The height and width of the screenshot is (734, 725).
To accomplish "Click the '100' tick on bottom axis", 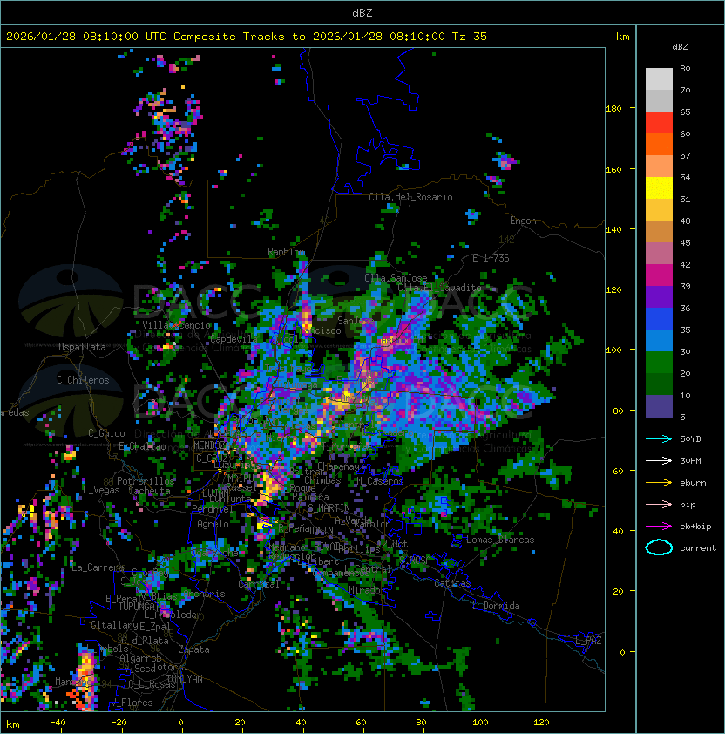I will [x=480, y=723].
